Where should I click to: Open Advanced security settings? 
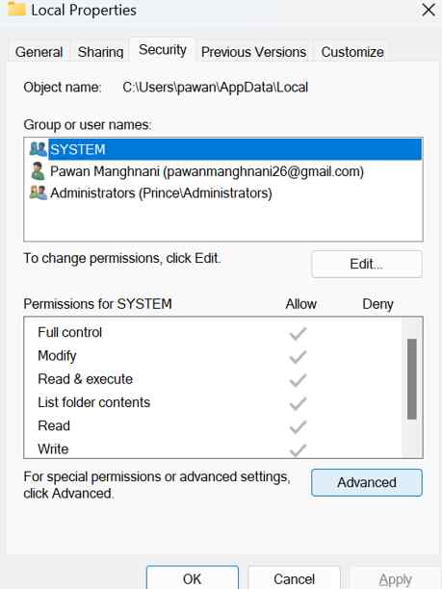tap(367, 482)
